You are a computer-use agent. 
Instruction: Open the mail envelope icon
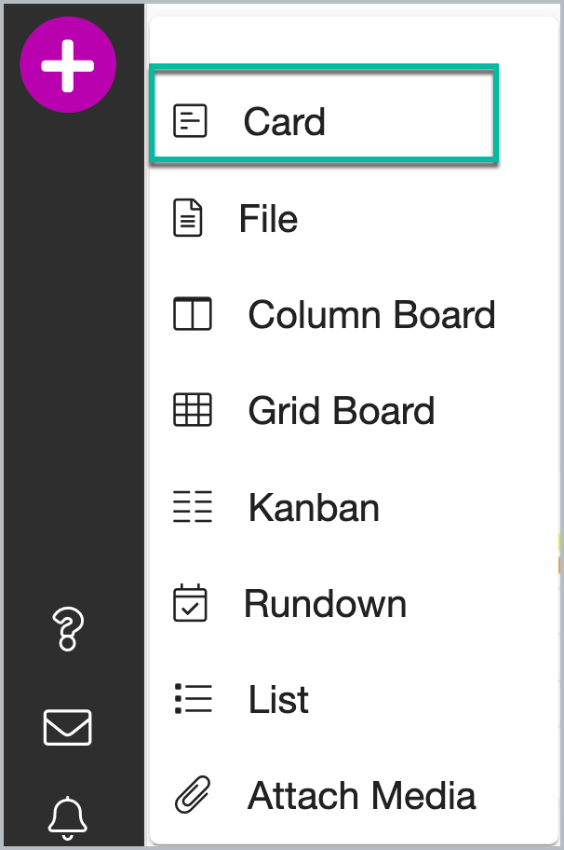pyautogui.click(x=68, y=727)
